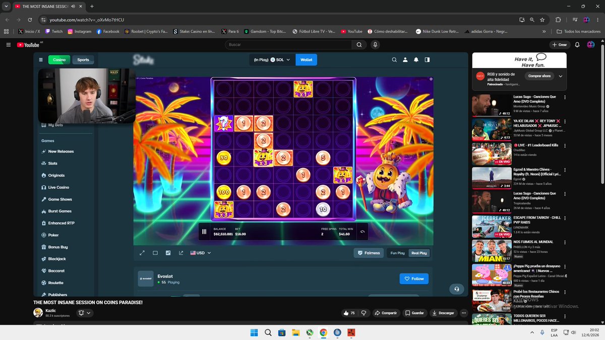This screenshot has width=605, height=340.
Task: Open the microphone tray icon in taskbar
Action: pyautogui.click(x=542, y=332)
